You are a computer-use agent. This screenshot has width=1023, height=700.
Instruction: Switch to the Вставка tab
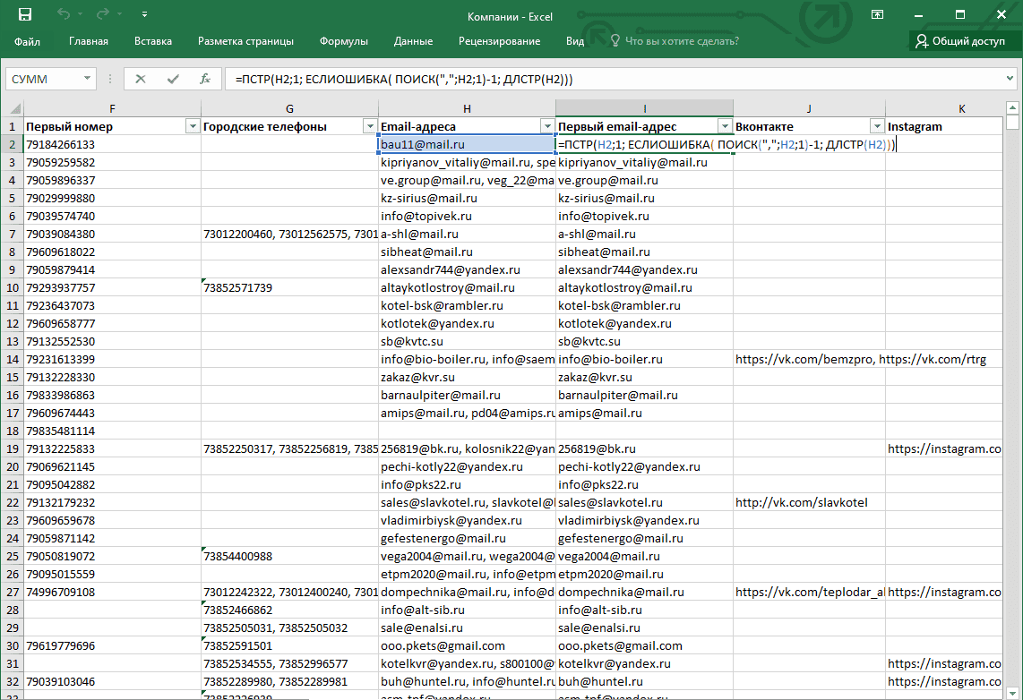tap(153, 41)
